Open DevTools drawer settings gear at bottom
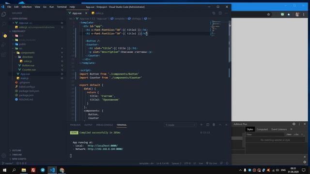The height and width of the screenshot is (174, 310). click(x=305, y=162)
